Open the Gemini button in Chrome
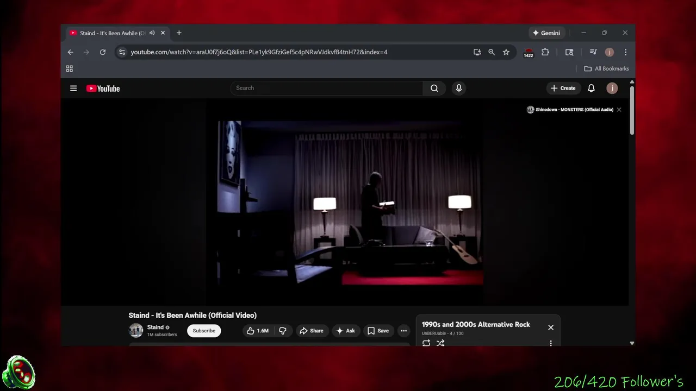696x391 pixels. coord(546,33)
